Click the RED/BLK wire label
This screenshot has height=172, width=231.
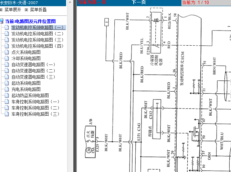tap(169, 21)
